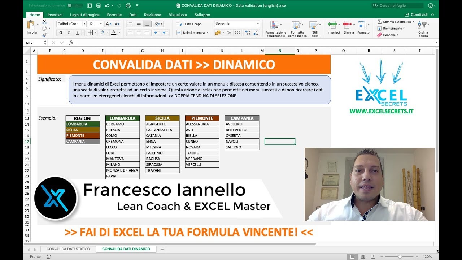Click the decrease indent icon
Image resolution: width=462 pixels, height=260 pixels.
[x=157, y=32]
